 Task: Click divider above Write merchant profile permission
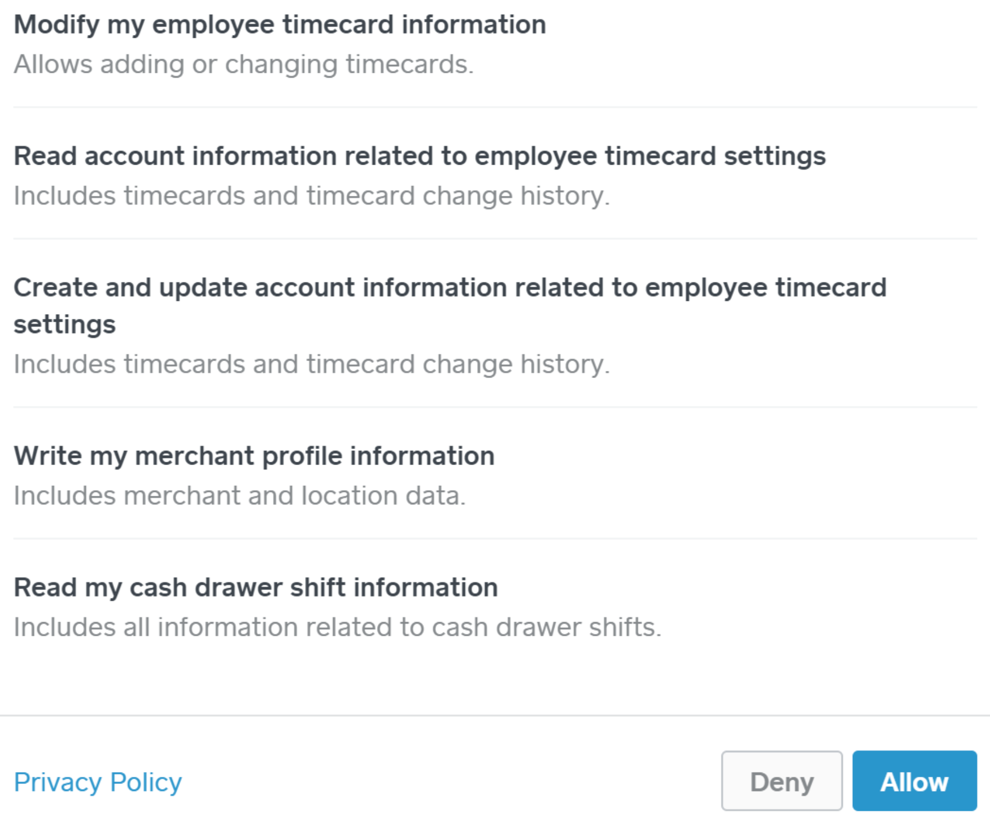pyautogui.click(x=494, y=407)
